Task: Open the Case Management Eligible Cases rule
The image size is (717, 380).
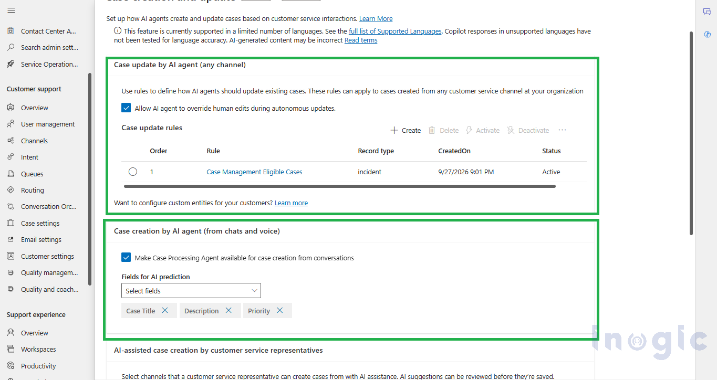Action: [x=254, y=172]
